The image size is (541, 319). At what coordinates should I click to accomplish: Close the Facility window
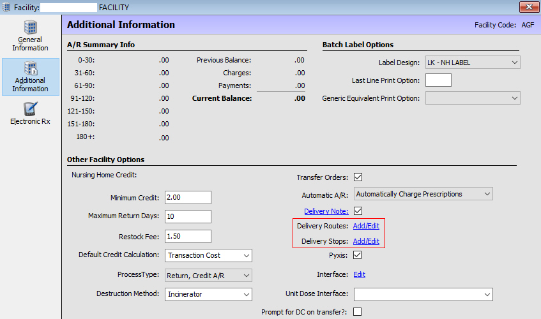tap(529, 6)
